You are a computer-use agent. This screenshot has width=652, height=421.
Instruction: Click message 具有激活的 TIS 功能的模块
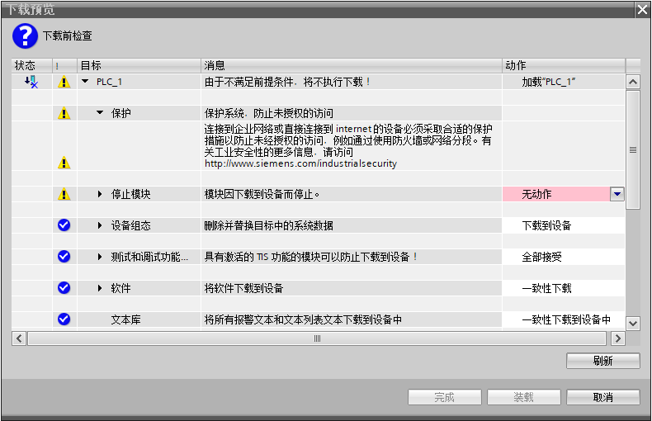tap(310, 257)
